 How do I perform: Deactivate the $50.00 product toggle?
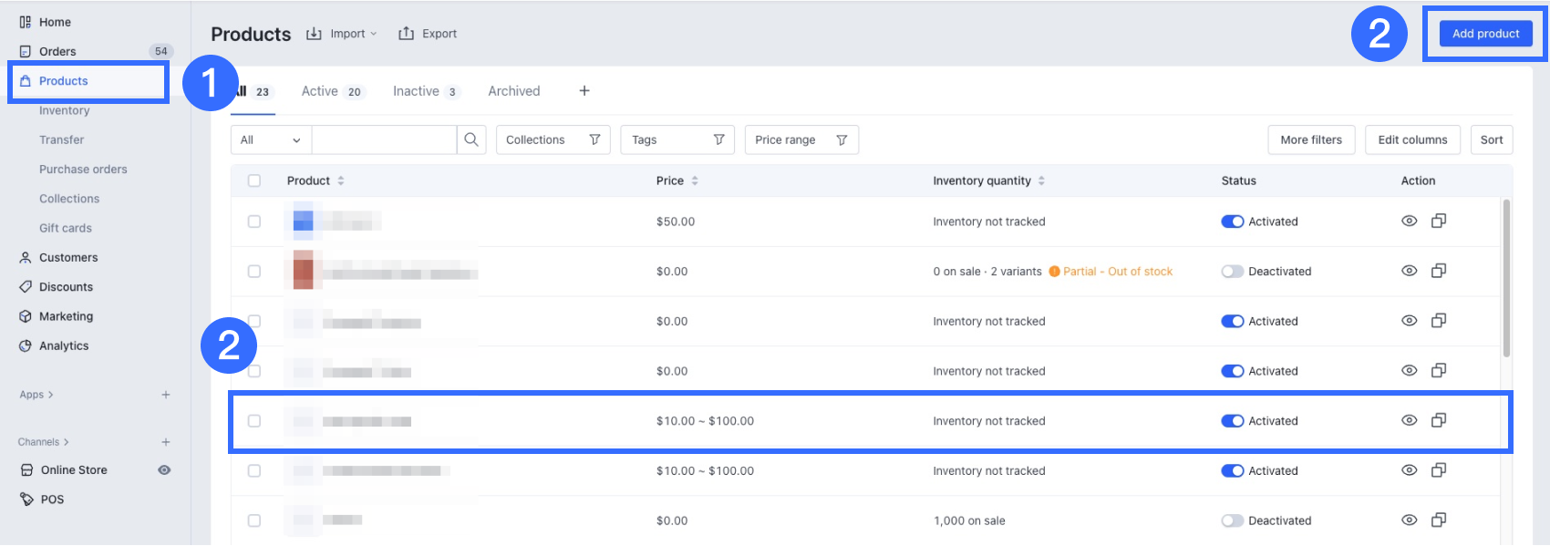pos(1233,221)
